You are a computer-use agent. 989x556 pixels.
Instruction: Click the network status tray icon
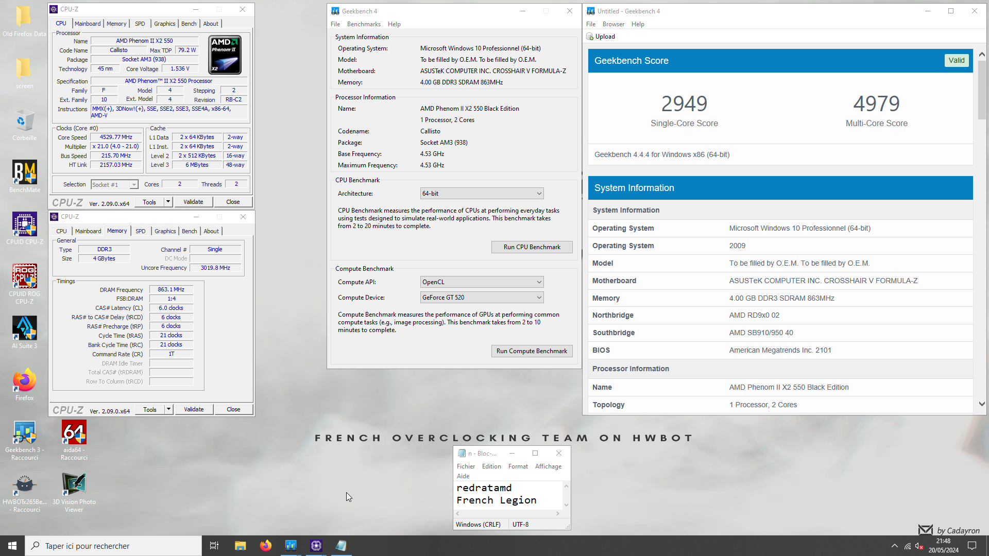click(x=908, y=546)
